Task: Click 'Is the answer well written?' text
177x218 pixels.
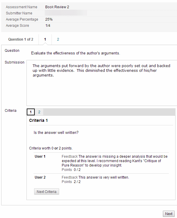Action: (x=56, y=133)
